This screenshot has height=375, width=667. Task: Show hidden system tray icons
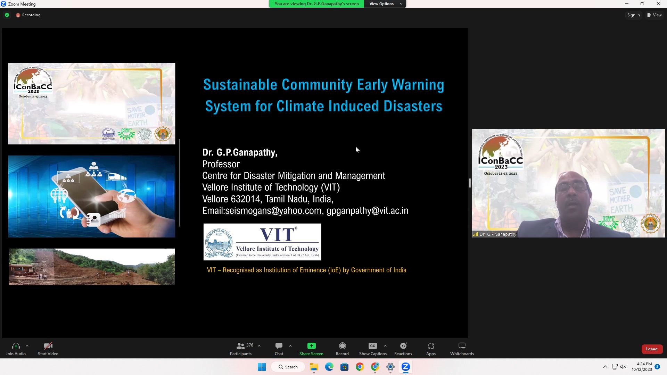[x=605, y=367]
